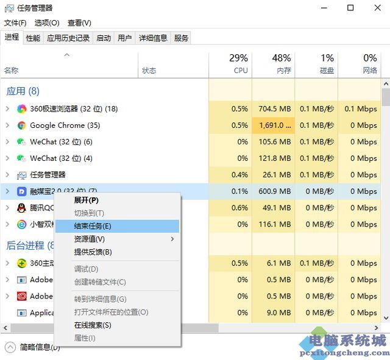Click the vertical scrollbar down arrow

click(x=386, y=318)
